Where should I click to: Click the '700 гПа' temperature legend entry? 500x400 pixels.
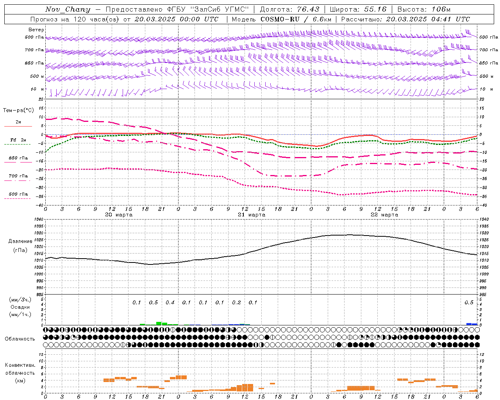pyautogui.click(x=18, y=176)
